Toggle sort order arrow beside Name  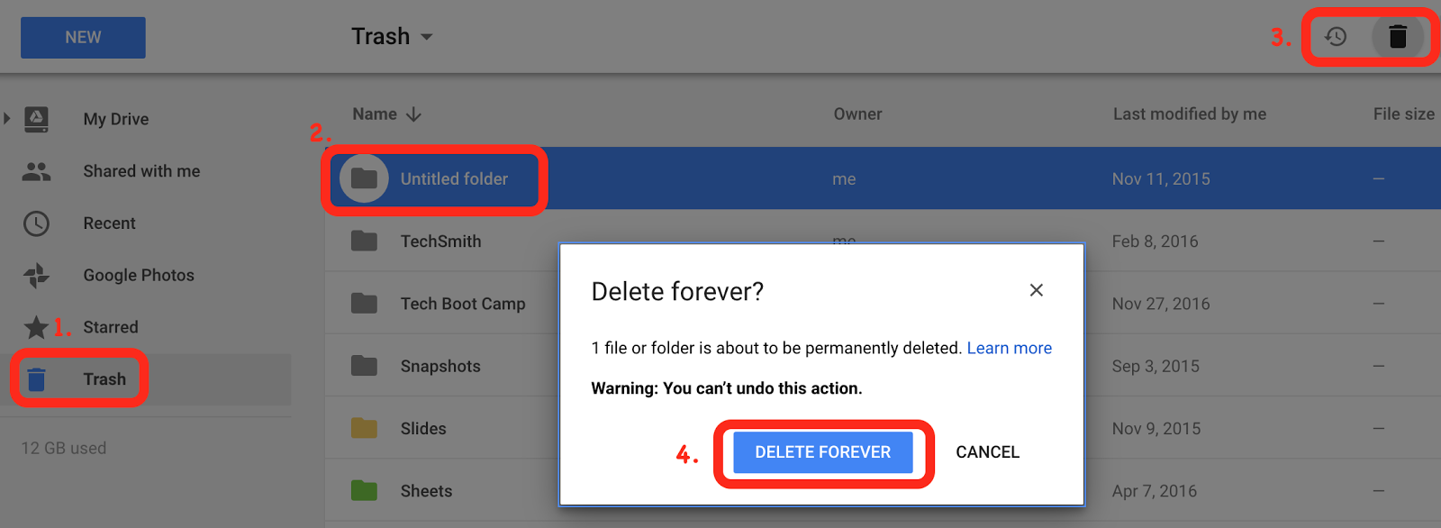(413, 114)
